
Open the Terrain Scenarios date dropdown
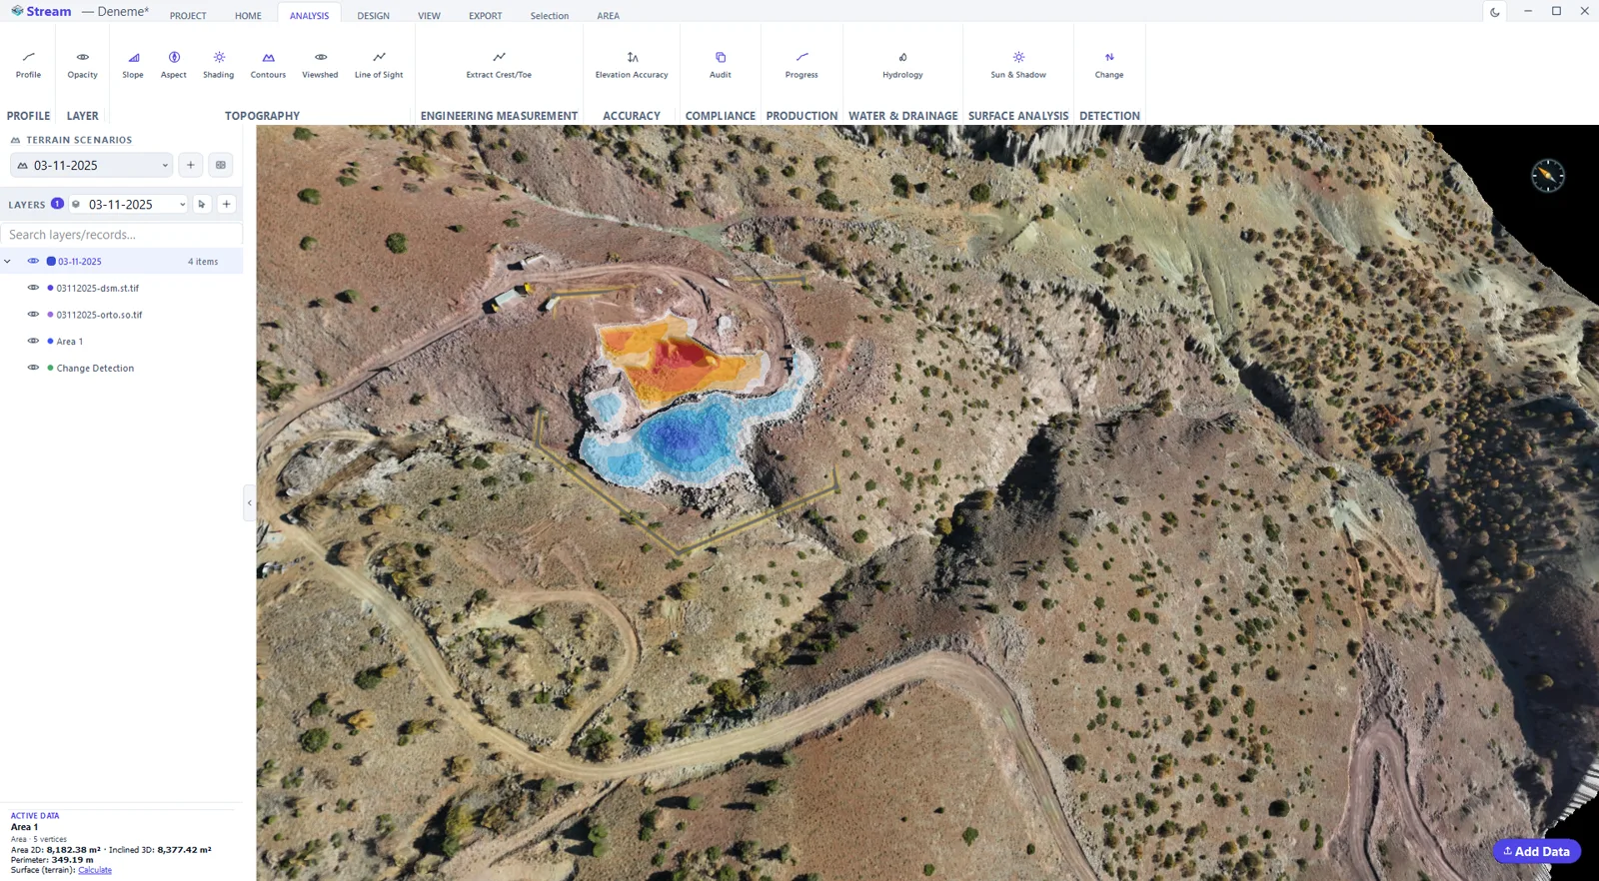[x=92, y=165]
